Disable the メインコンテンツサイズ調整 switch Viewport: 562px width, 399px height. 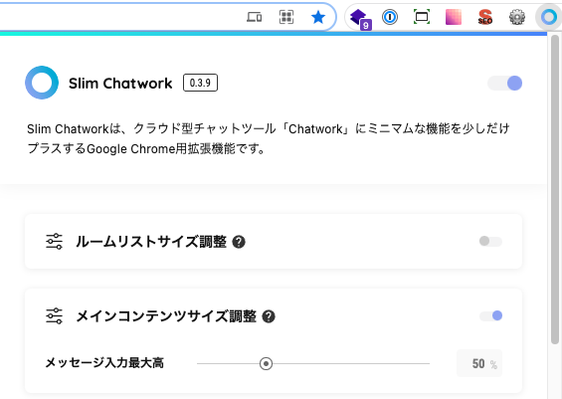coord(490,315)
